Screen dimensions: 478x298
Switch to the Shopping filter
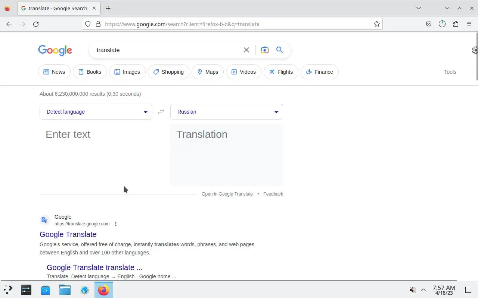(x=168, y=72)
